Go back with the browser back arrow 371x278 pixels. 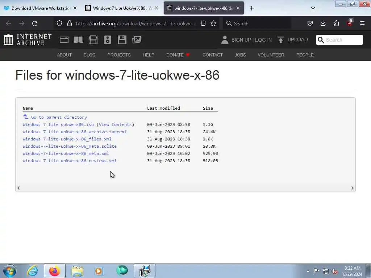(x=9, y=24)
